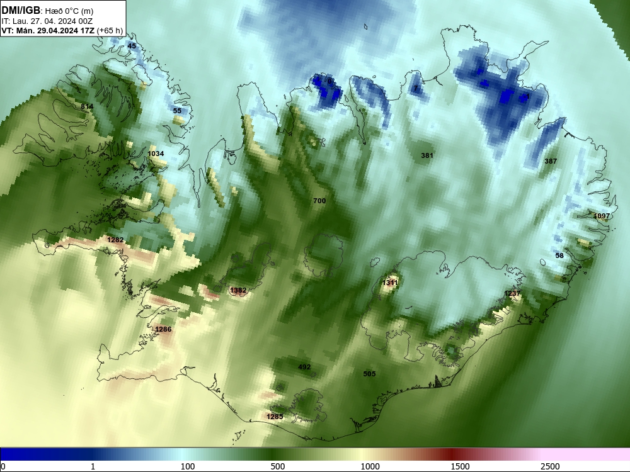Click the 55 value on the map

pyautogui.click(x=177, y=111)
